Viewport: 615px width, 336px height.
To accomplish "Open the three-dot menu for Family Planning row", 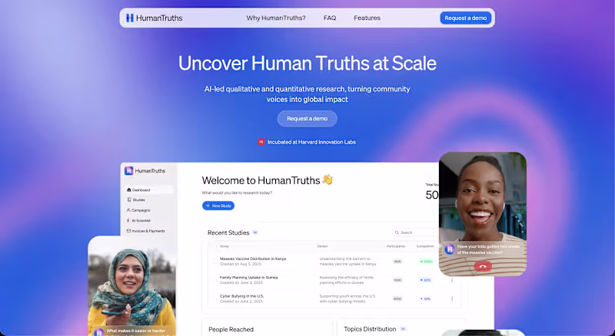I will pyautogui.click(x=452, y=280).
